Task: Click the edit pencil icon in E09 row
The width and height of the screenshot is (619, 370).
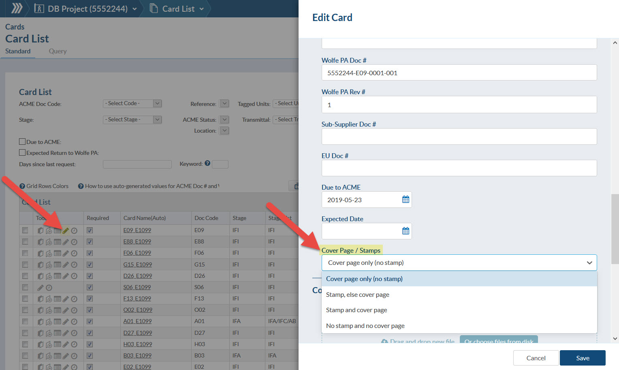Action: [66, 230]
